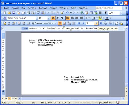Open the Формат menu
This screenshot has height=105, width=129.
click(x=43, y=8)
